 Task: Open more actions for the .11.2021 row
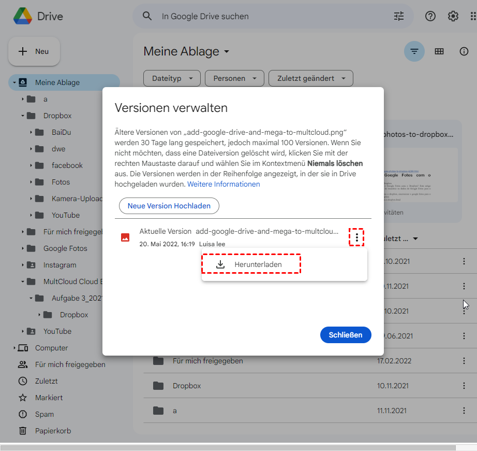coord(464,286)
